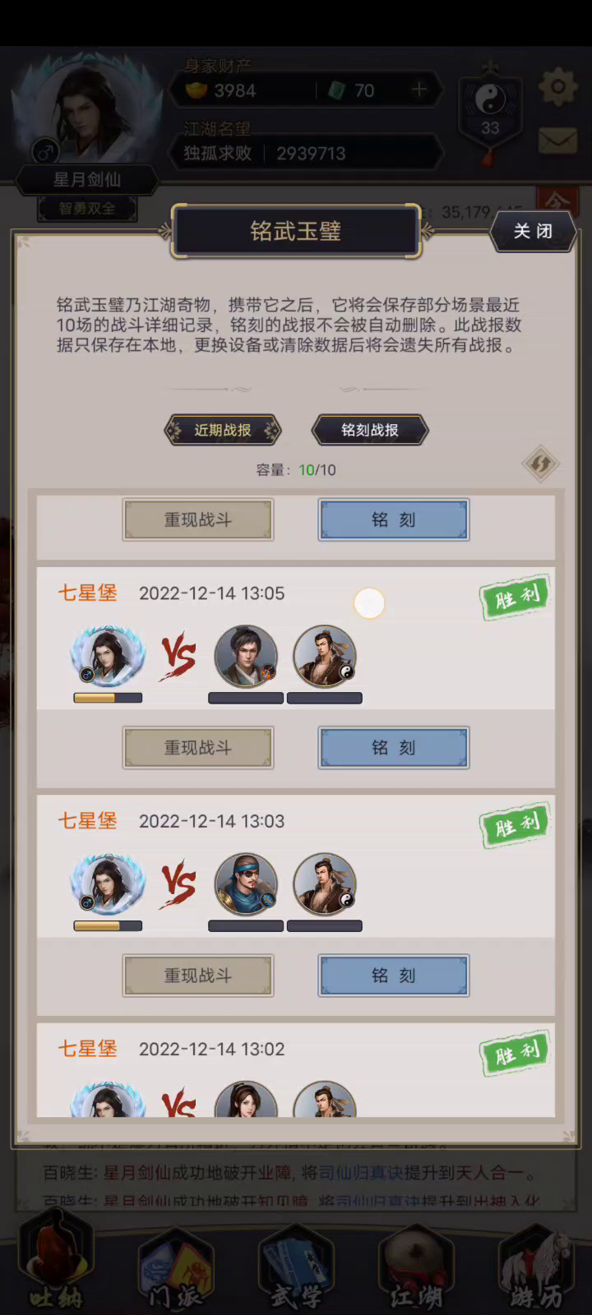Screen dimensions: 592x1315
Task: Engrave the 13:05 battle with 铭刻 button
Action: click(394, 747)
